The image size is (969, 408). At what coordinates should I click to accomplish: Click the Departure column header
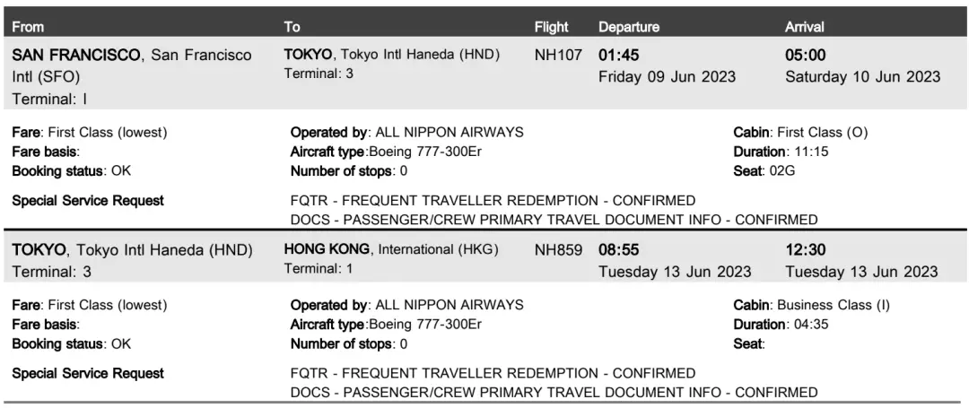(x=628, y=27)
